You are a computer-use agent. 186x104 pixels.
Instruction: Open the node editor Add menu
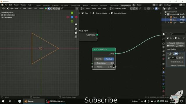tap(99, 8)
